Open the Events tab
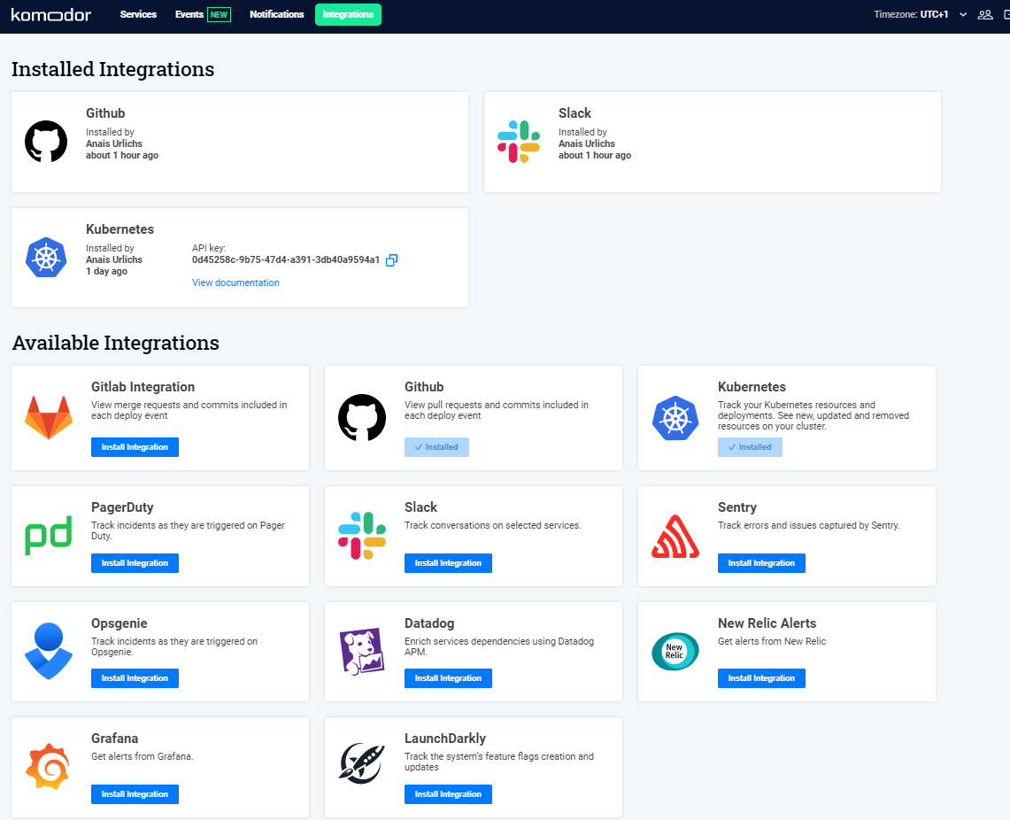 click(189, 14)
